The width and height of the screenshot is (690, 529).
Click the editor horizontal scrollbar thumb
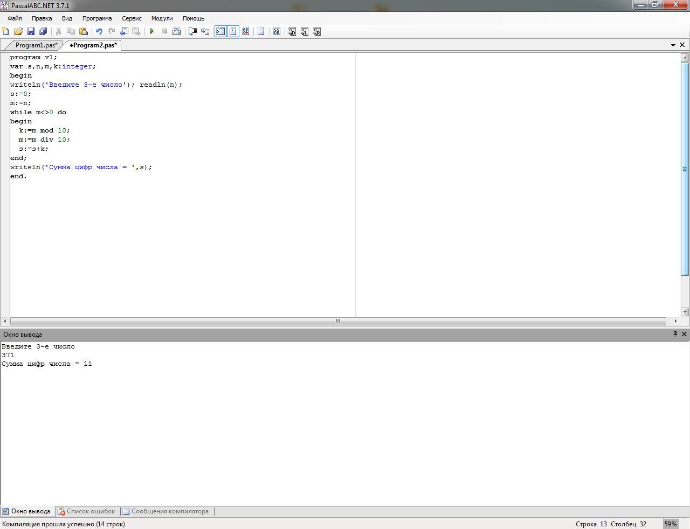click(x=338, y=321)
